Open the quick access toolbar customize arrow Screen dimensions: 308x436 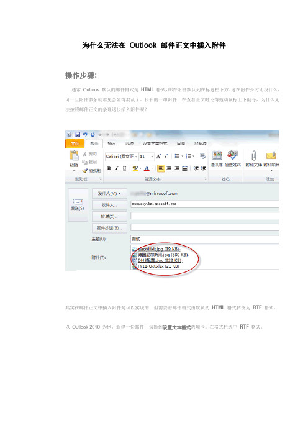coord(114,135)
